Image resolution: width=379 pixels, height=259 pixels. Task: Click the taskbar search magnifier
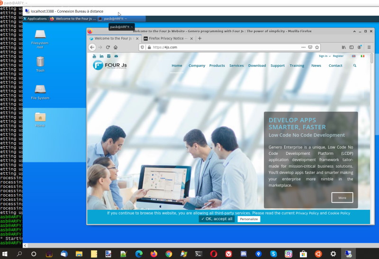(x=19, y=254)
